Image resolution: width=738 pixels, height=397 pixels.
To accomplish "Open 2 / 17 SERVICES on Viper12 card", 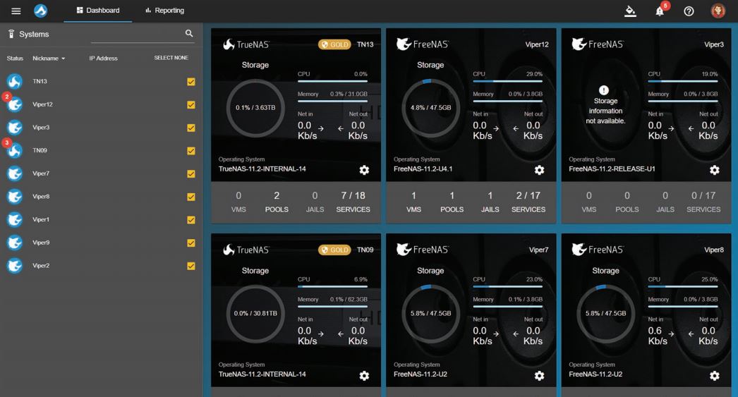I will pos(528,202).
